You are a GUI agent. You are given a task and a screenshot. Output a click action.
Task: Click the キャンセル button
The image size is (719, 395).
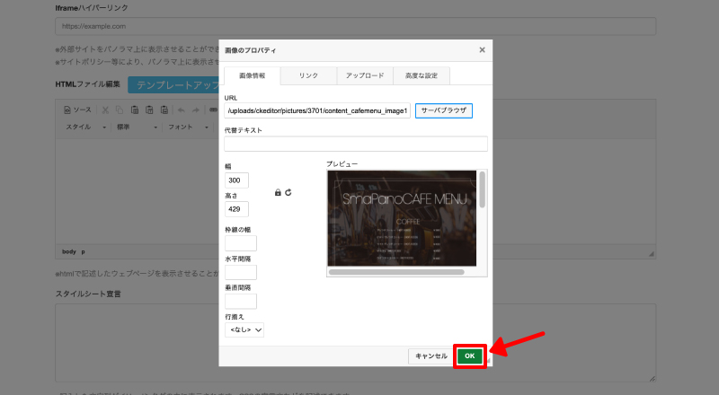431,356
